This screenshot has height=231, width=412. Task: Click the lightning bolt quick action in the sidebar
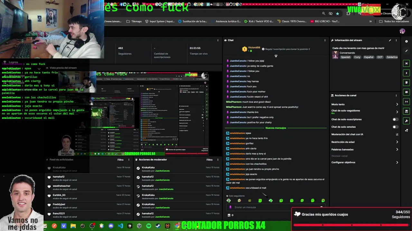click(407, 73)
